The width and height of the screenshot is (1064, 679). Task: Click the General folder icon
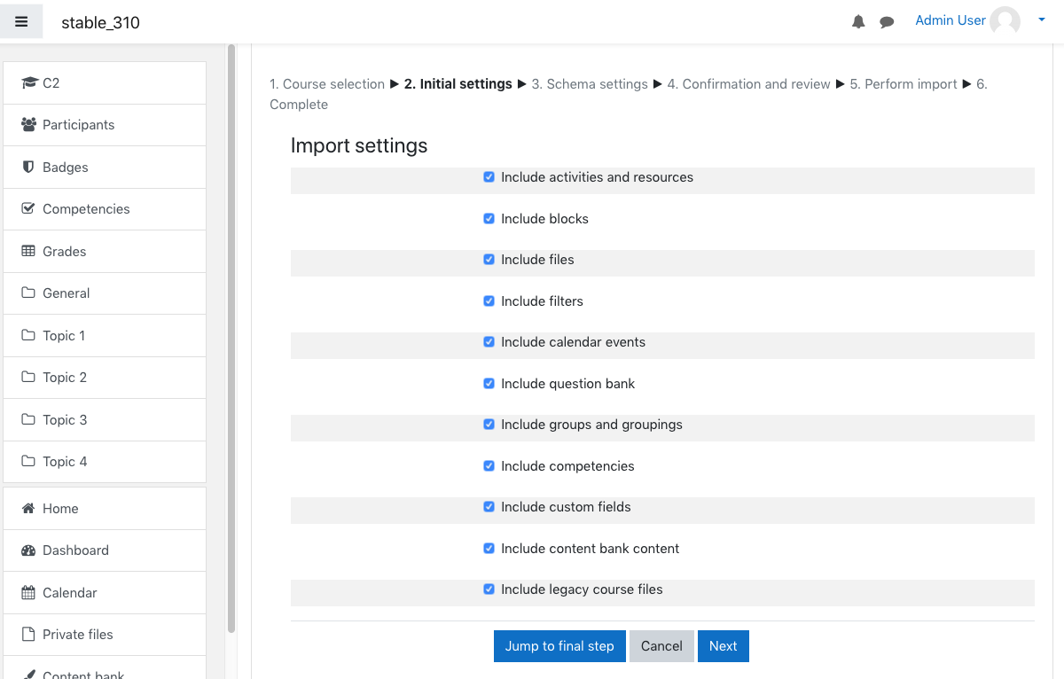pos(28,293)
